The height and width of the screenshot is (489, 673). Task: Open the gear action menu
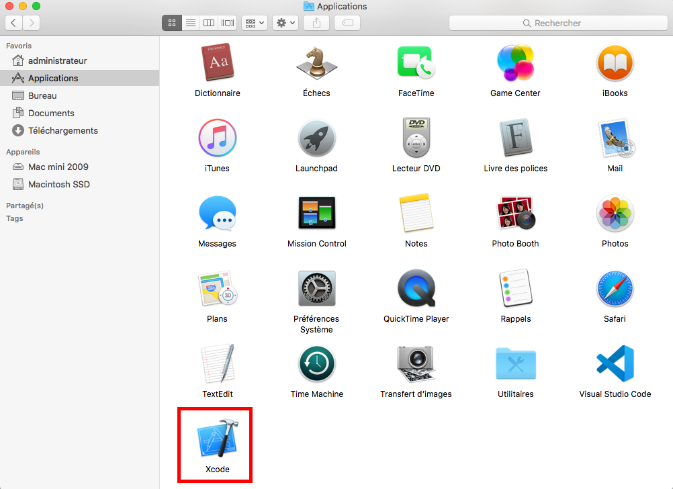[x=285, y=23]
